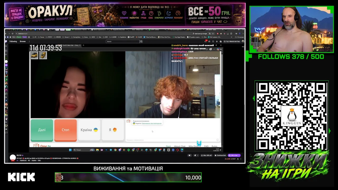Click the heart follow icon
The height and width of the screenshot is (190, 338).
tap(189, 155)
